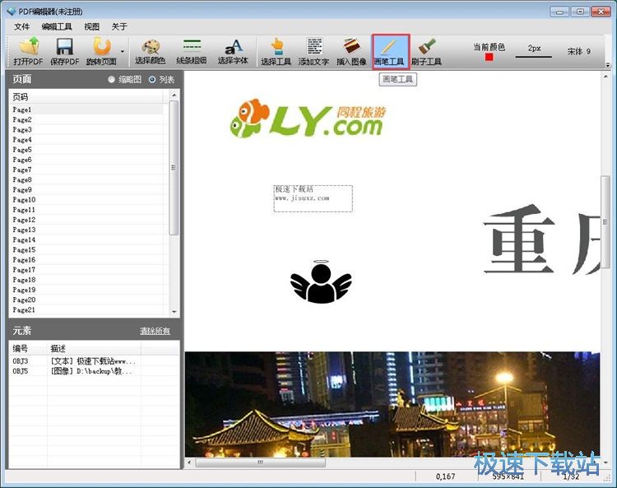Screen dimensions: 617x488
Task: Select Page16 in the page list
Action: 86,260
